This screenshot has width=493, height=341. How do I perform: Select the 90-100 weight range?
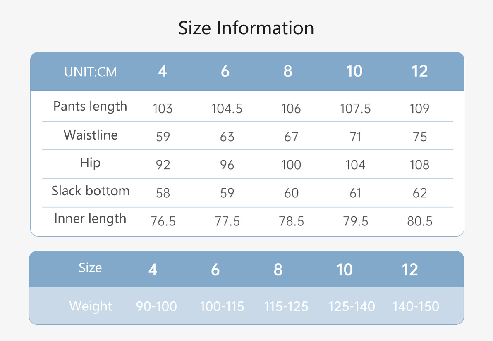pos(157,306)
